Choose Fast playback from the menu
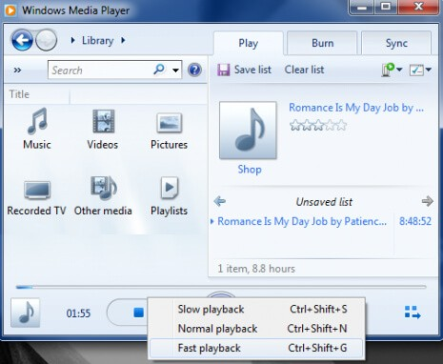The width and height of the screenshot is (443, 364). click(x=256, y=348)
